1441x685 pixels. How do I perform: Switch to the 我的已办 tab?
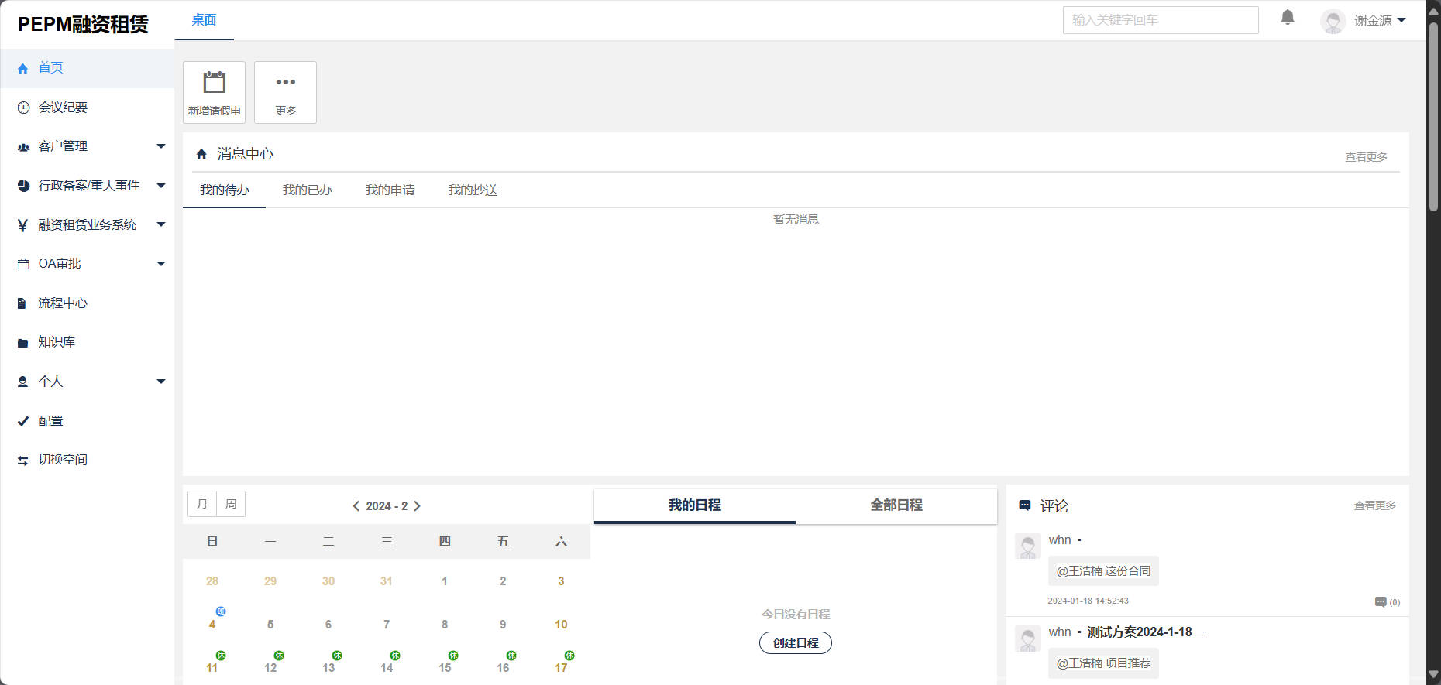tap(307, 190)
